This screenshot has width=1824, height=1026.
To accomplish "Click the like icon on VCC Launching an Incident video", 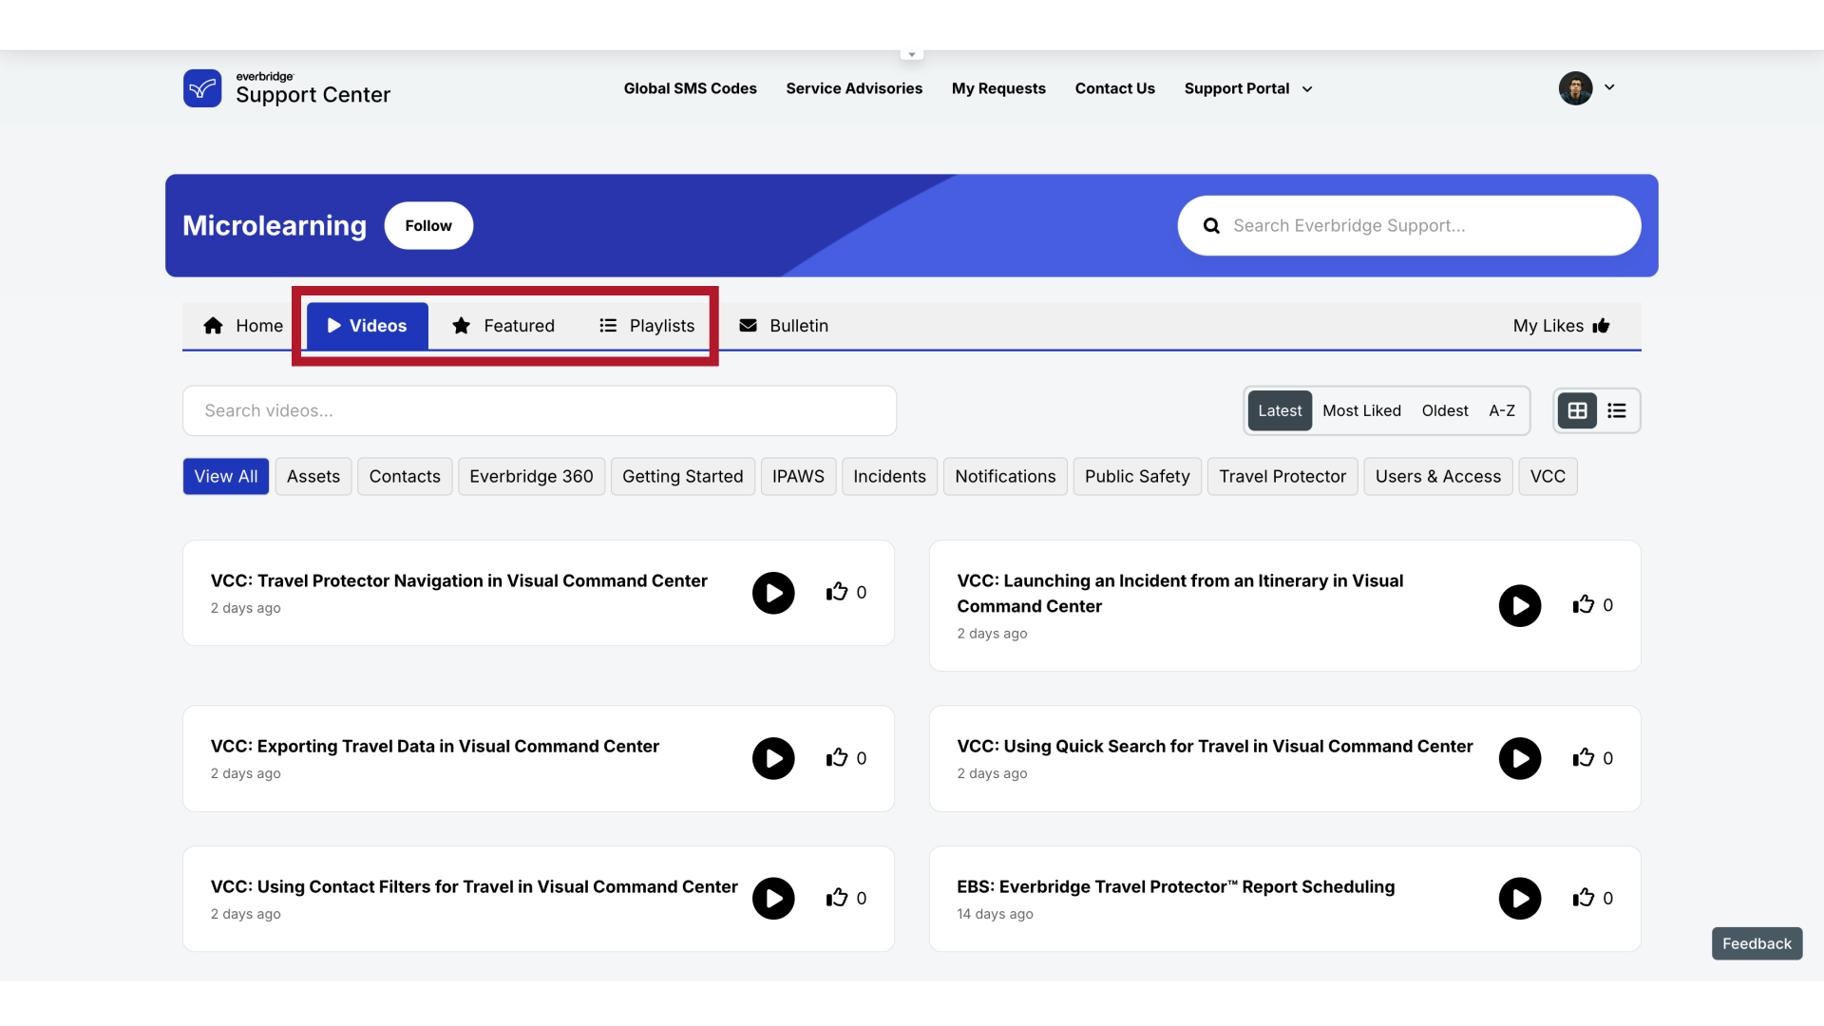I will coord(1582,605).
